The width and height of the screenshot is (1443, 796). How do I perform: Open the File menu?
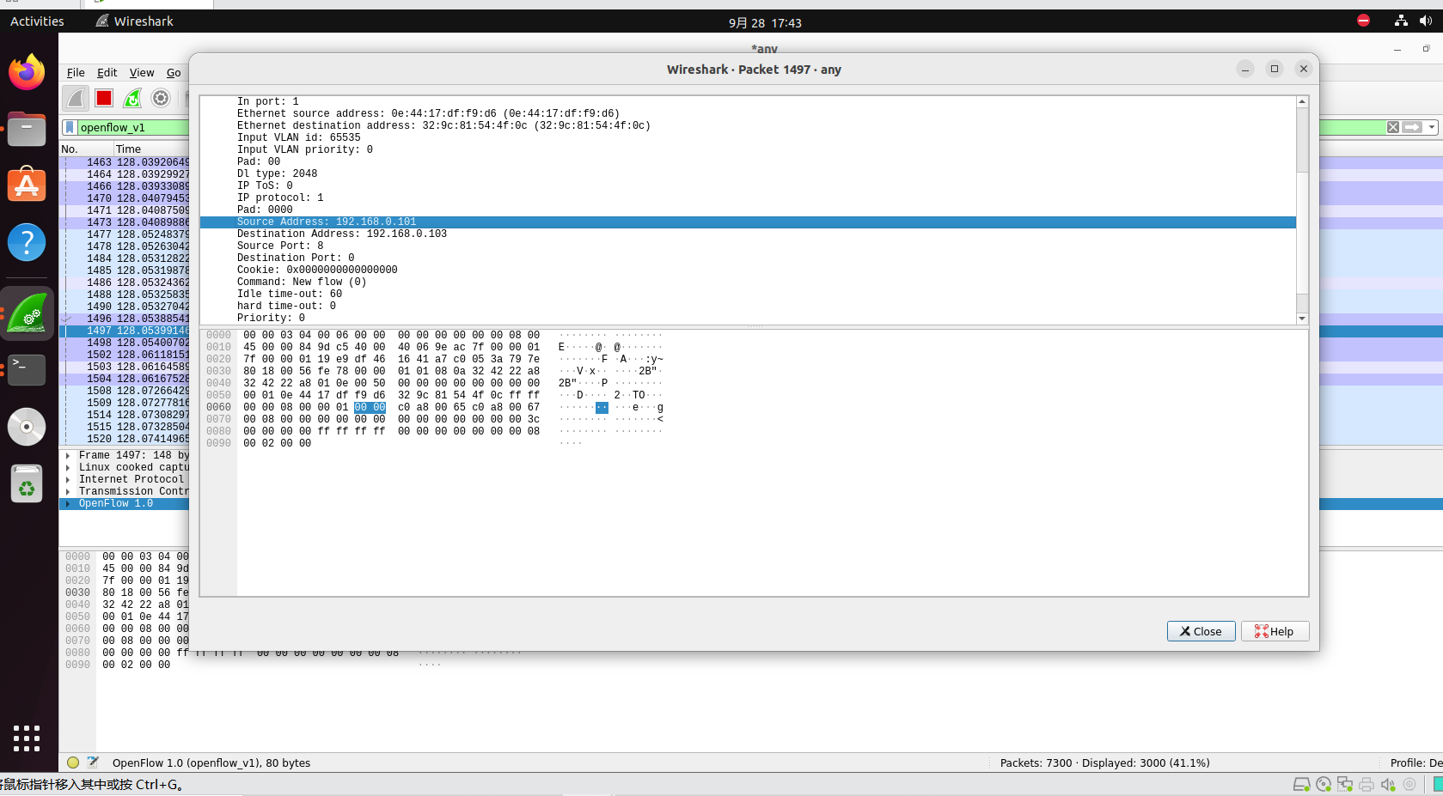pos(76,73)
